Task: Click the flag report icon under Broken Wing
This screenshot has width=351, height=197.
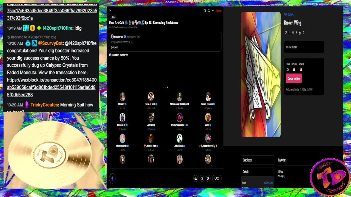Action: point(289,33)
